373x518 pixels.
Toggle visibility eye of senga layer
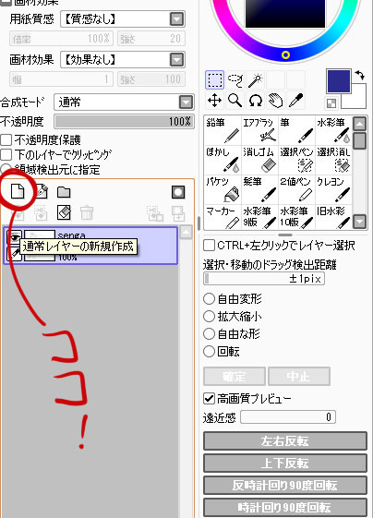point(14,236)
